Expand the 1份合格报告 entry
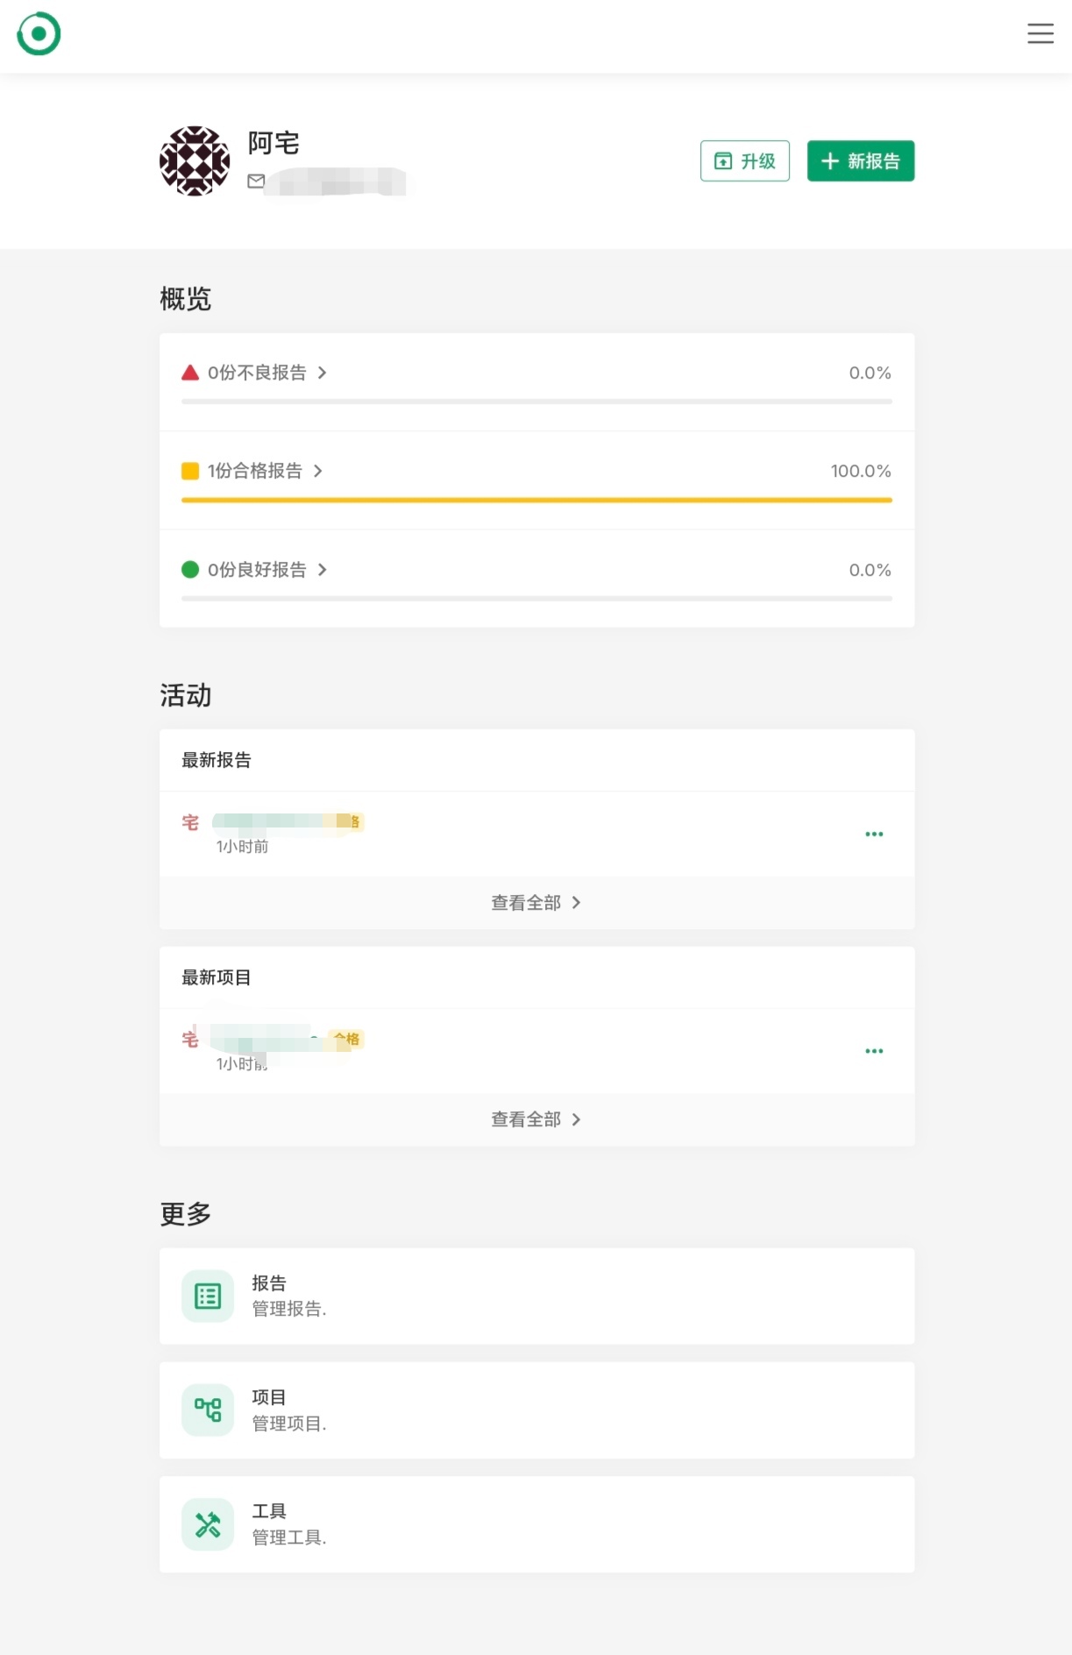 (252, 471)
